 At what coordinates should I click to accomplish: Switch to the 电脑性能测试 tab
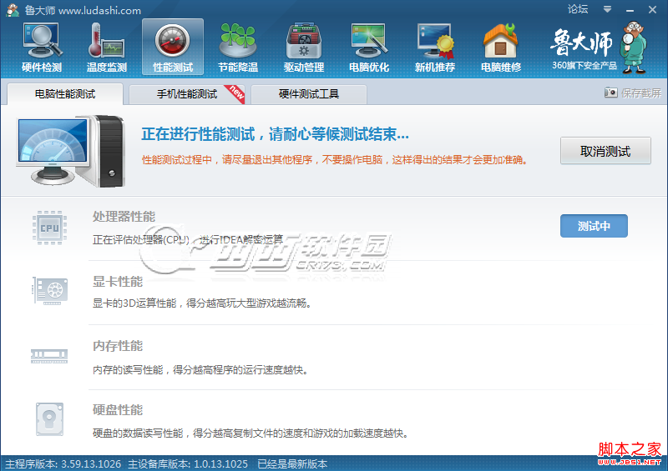[x=65, y=93]
